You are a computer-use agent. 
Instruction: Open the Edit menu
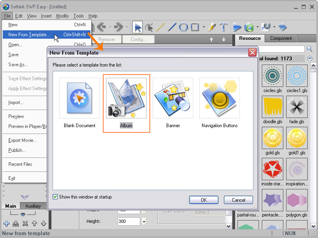pyautogui.click(x=19, y=16)
